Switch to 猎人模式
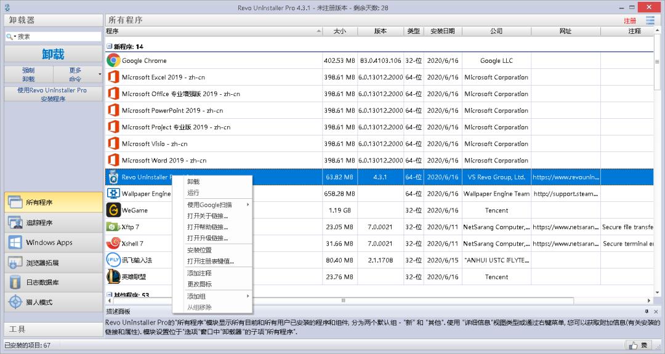665x354 pixels. [54, 302]
